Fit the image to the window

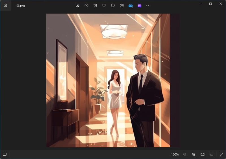click(203, 154)
